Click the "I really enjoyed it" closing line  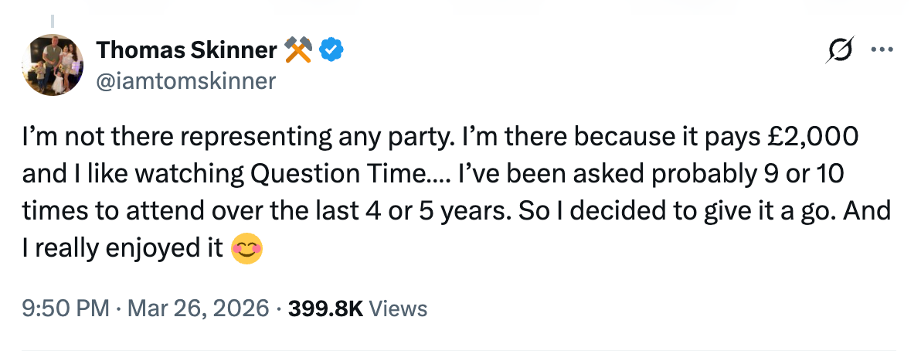click(x=124, y=247)
